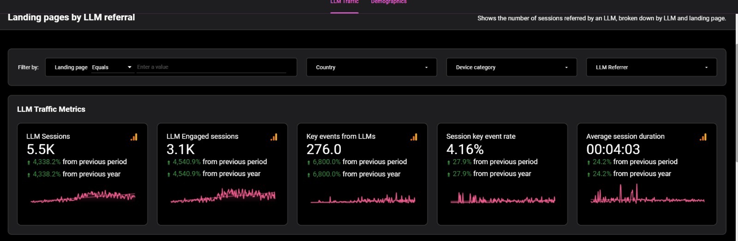This screenshot has height=241, width=738.
Task: Click the 00:04:03 duration value
Action: point(613,149)
